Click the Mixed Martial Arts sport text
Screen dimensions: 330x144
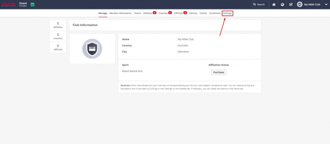[x=132, y=71]
